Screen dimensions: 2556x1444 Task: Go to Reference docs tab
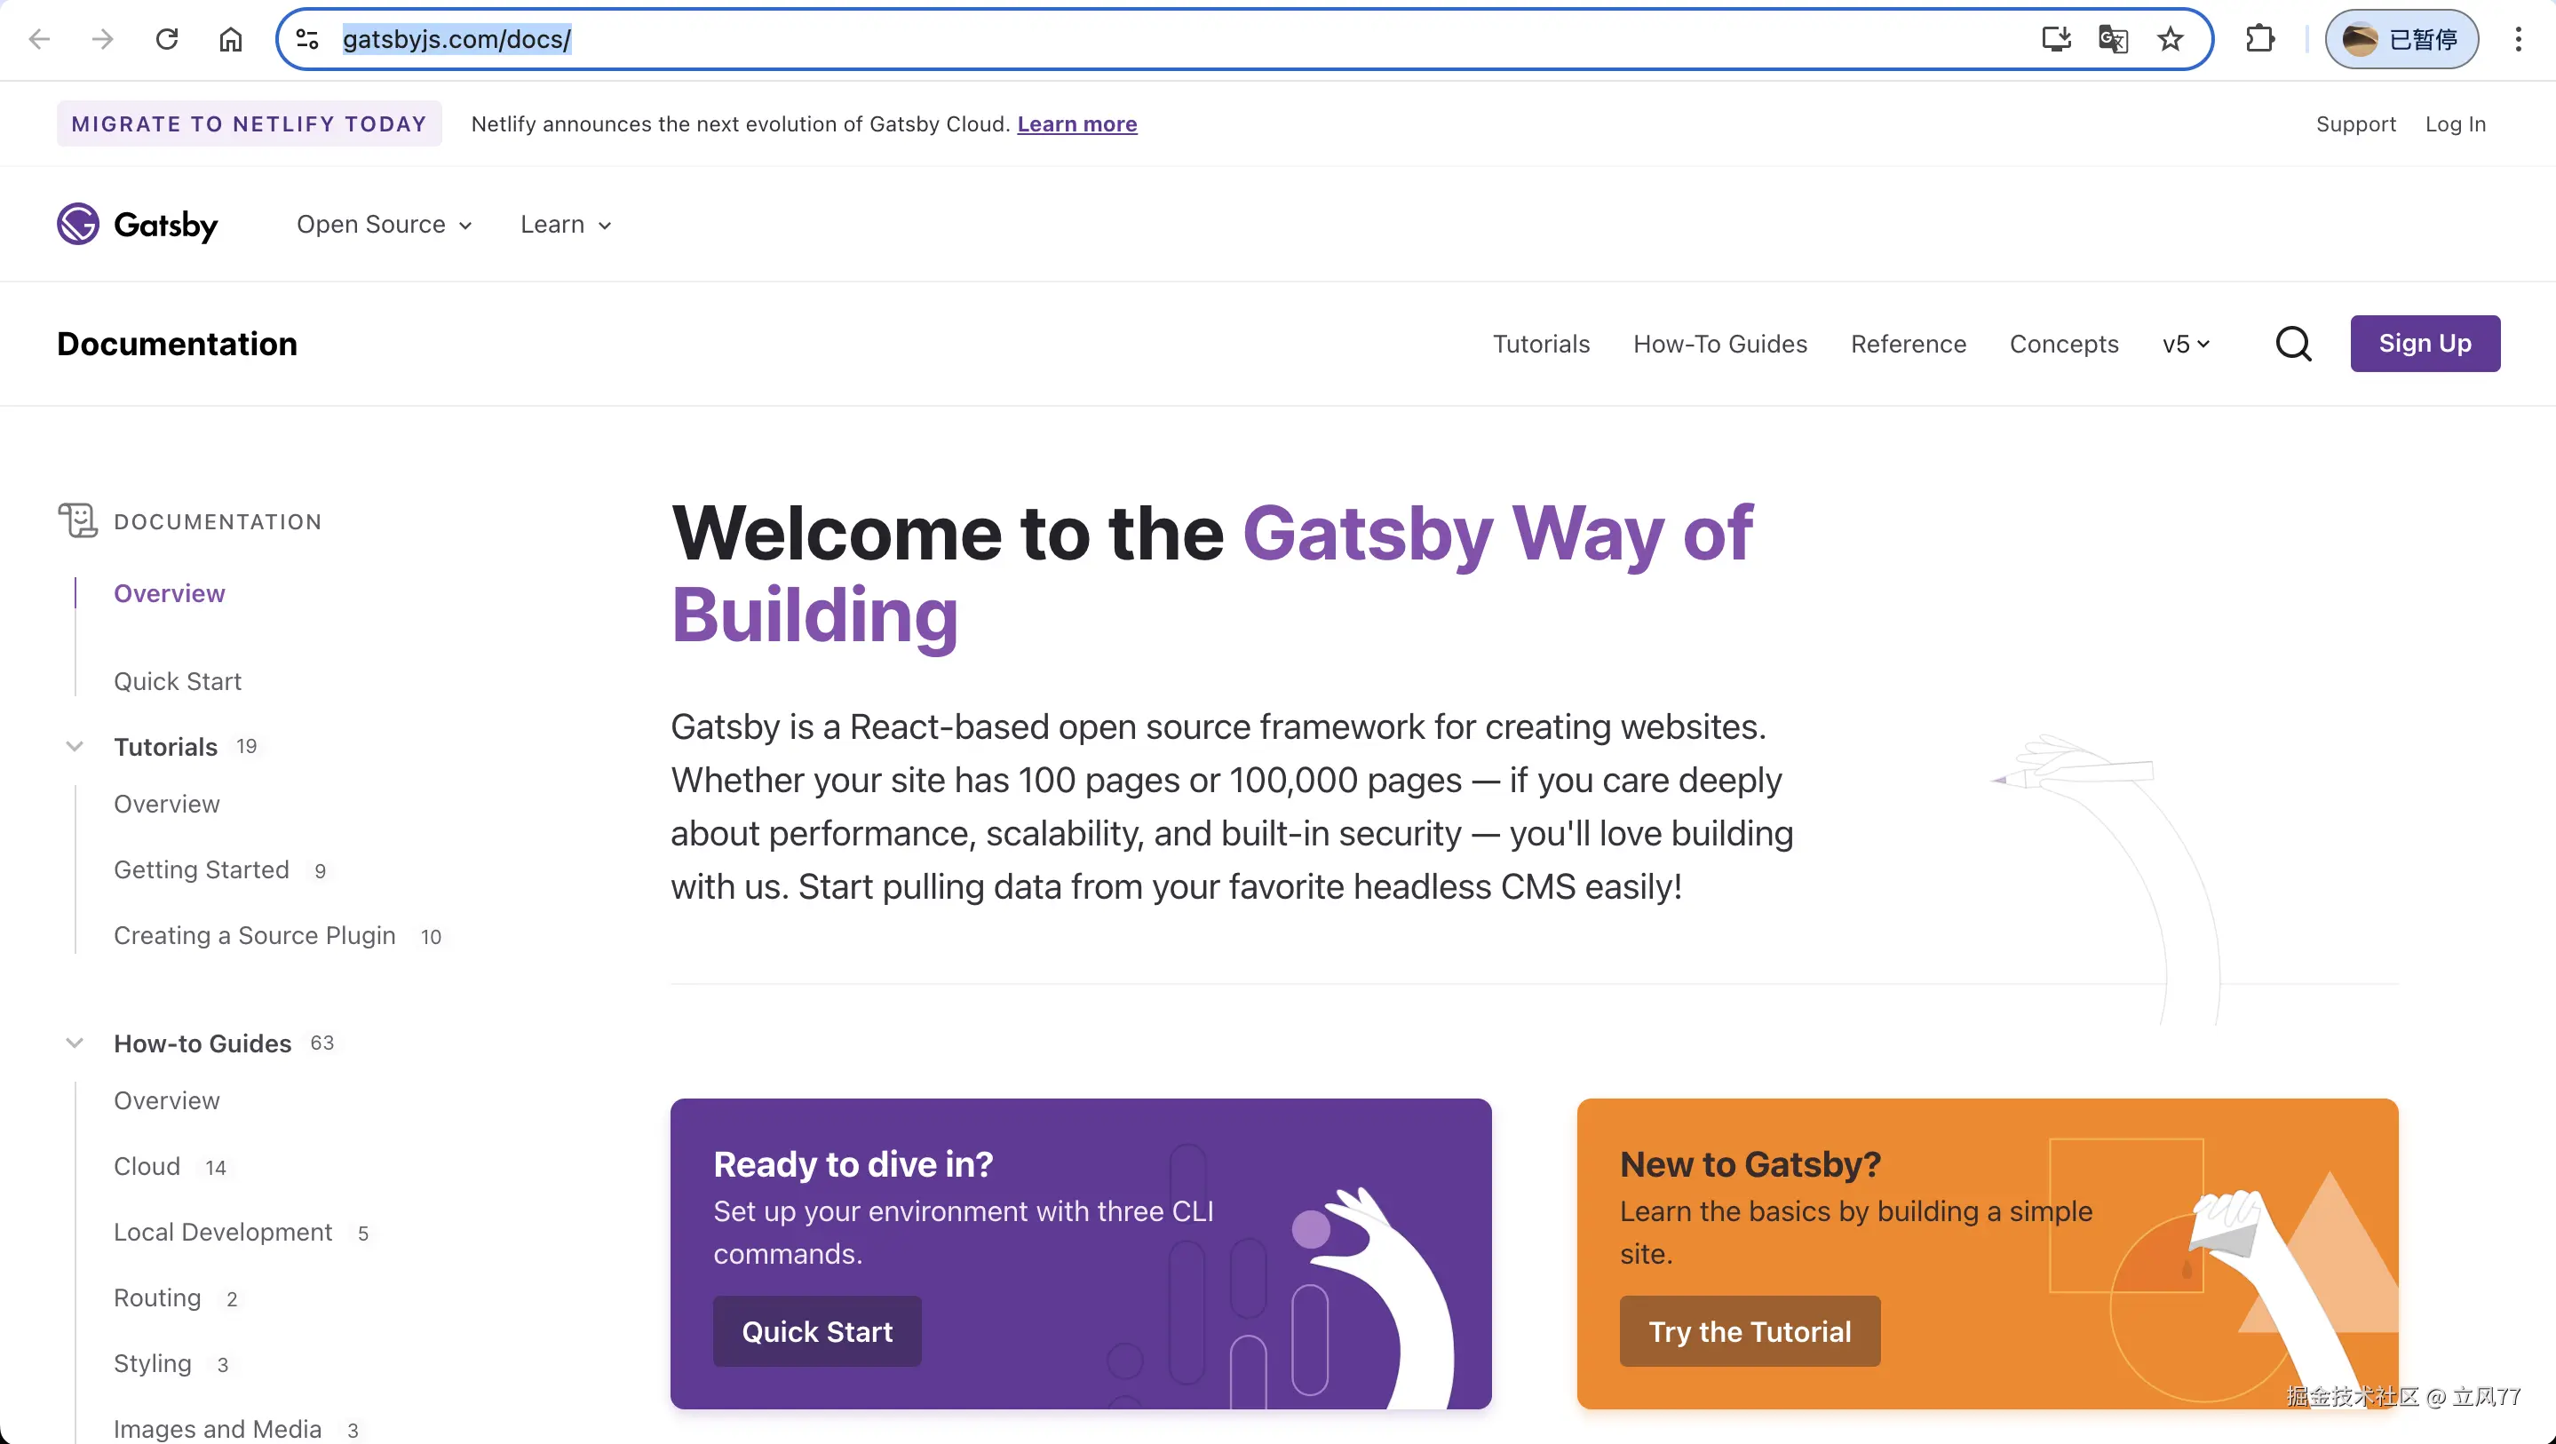point(1907,345)
